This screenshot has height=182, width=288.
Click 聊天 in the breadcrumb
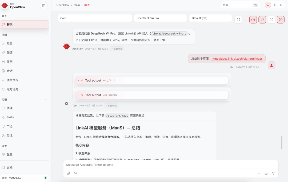87,5
